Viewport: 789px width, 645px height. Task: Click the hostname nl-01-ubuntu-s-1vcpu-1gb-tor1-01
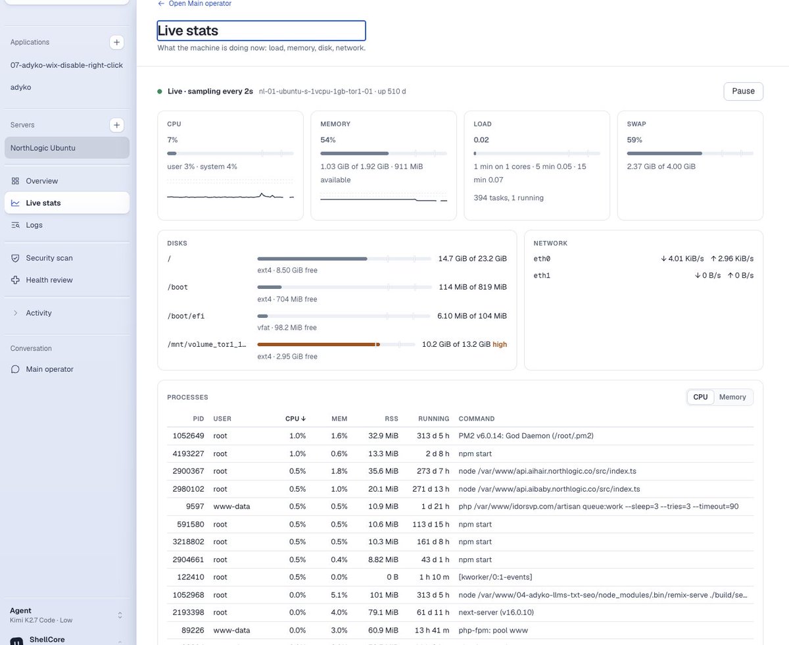coord(316,91)
